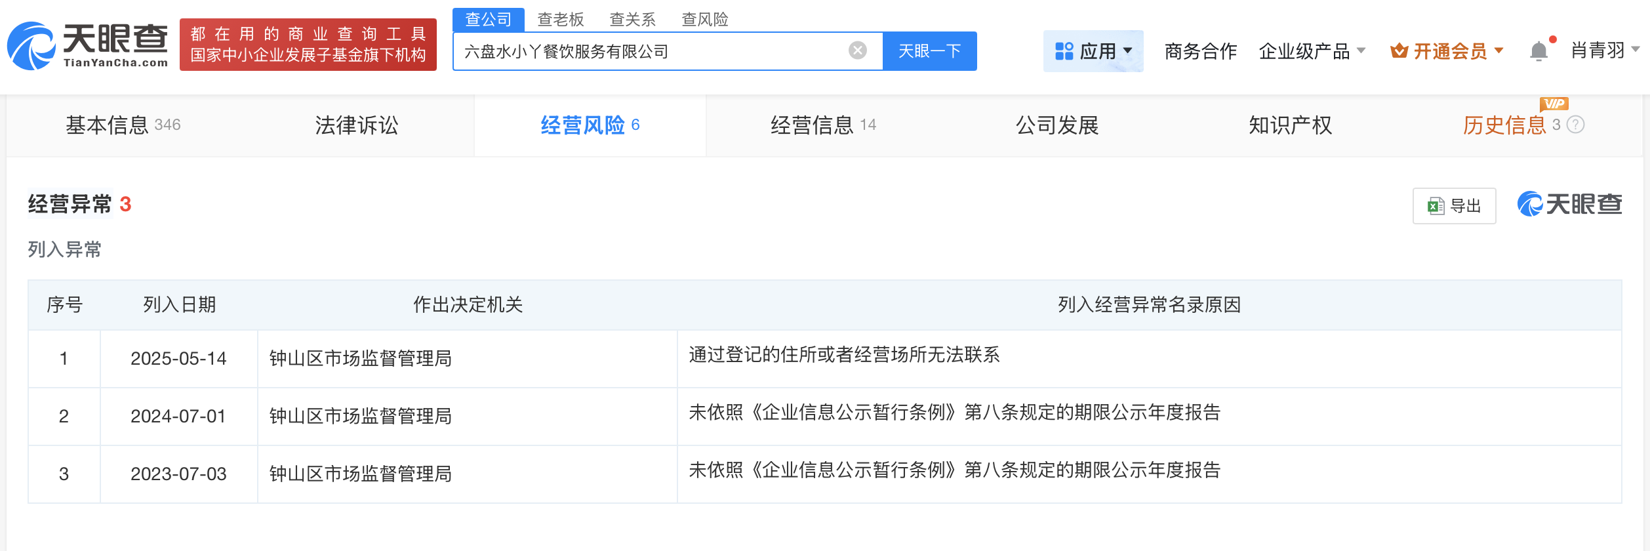Image resolution: width=1650 pixels, height=551 pixels.
Task: Click the TianYanCha logo in header
Action: point(88,45)
